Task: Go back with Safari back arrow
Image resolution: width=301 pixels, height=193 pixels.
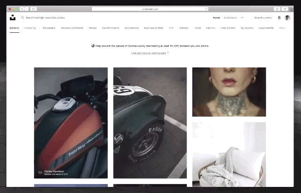Action: [22, 9]
